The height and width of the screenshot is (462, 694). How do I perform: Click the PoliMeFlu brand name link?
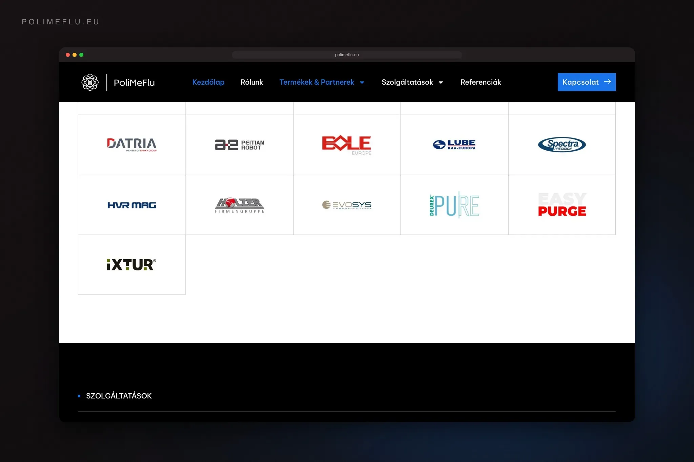pyautogui.click(x=134, y=83)
